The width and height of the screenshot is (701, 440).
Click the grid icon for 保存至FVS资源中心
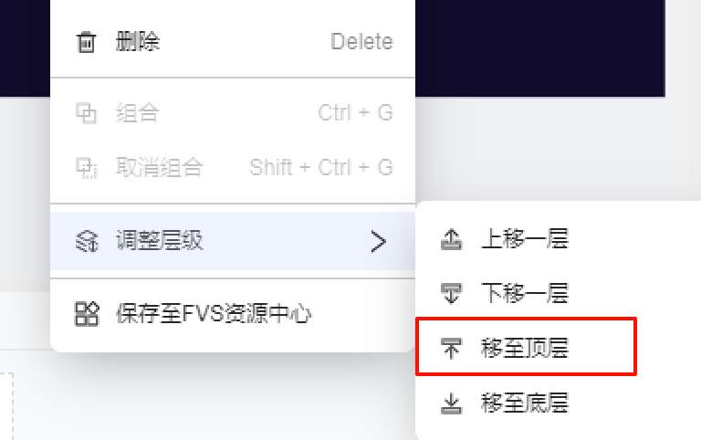87,313
